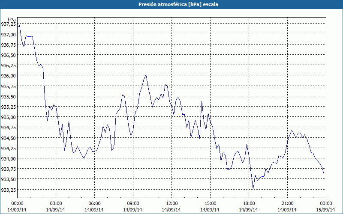Image resolution: width=343 pixels, height=214 pixels.
Task: Click the 936,50 y-axis label
Action: tap(8, 55)
